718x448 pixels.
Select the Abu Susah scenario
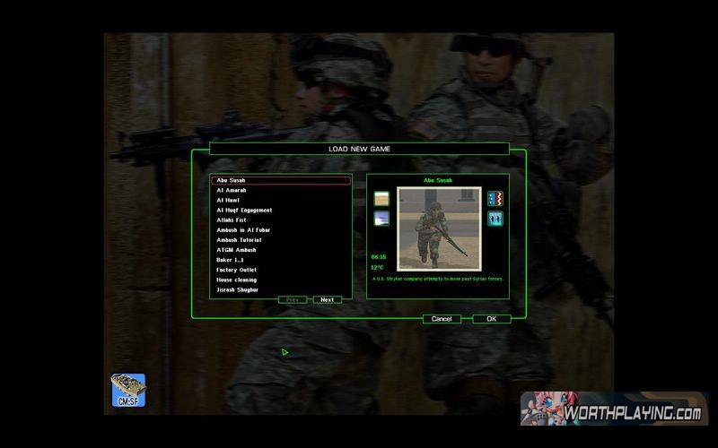tap(280, 180)
